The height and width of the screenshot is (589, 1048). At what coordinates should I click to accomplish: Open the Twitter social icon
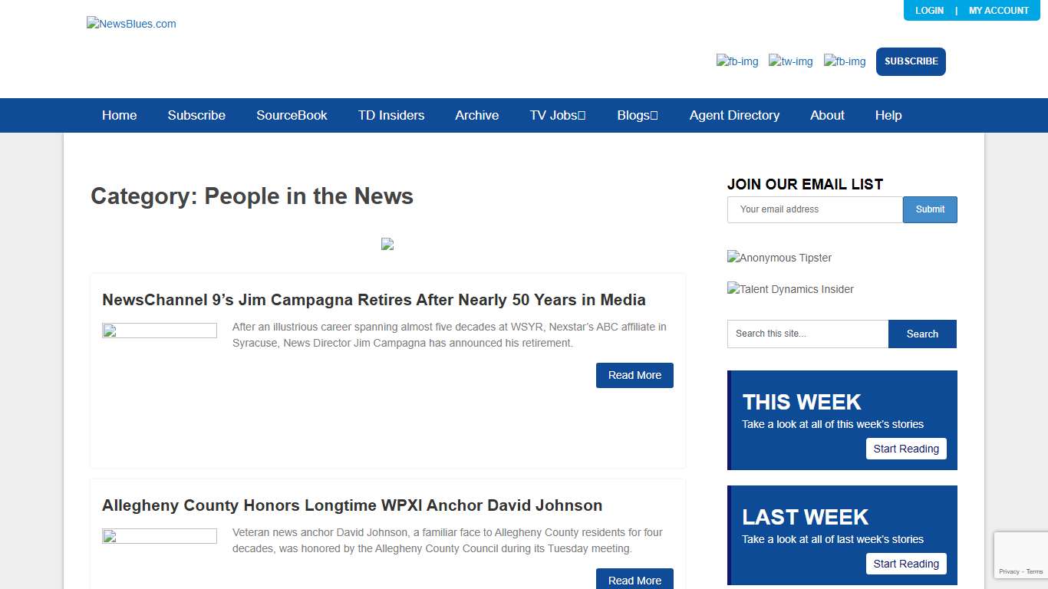click(x=790, y=61)
